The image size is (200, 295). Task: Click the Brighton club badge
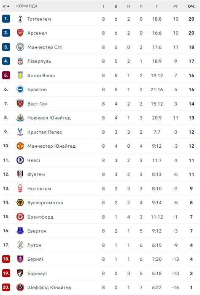[x=20, y=89]
